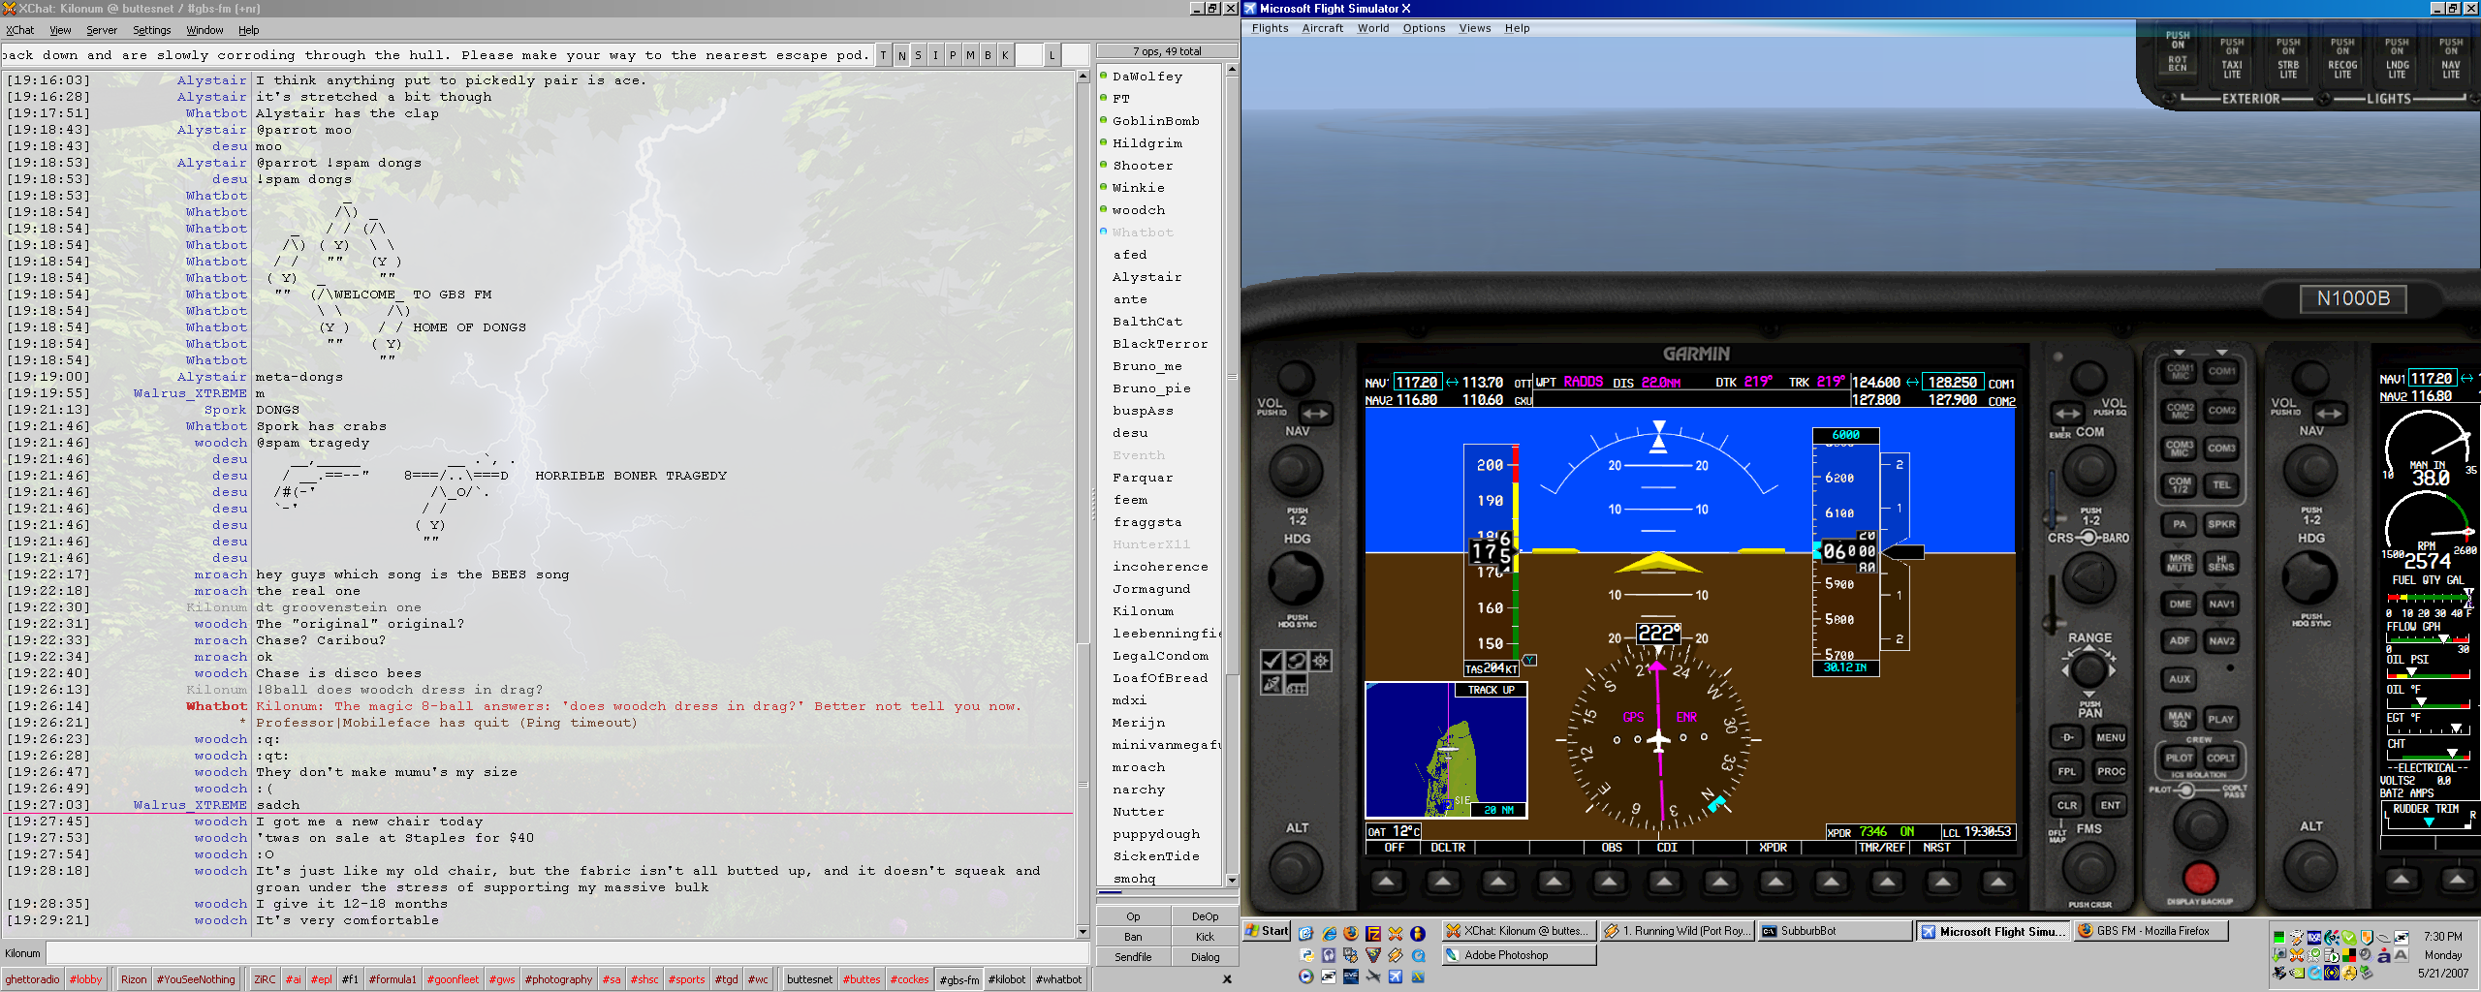Click the PROC key on the PFD
The width and height of the screenshot is (2481, 992).
[x=2110, y=771]
